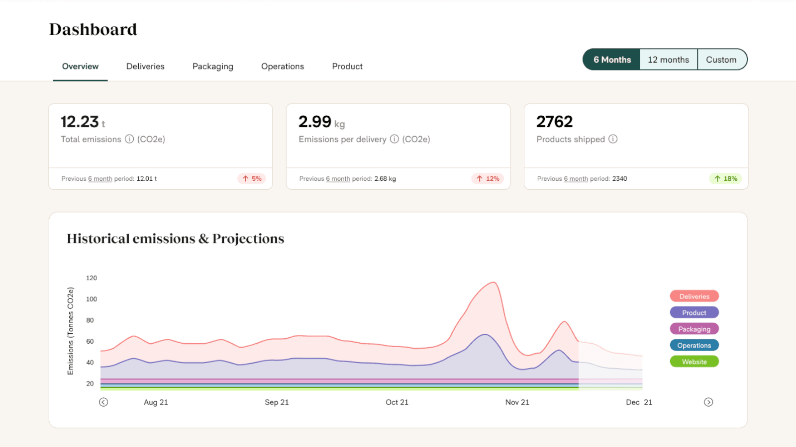Toggle the Operations series in the legend

(694, 345)
